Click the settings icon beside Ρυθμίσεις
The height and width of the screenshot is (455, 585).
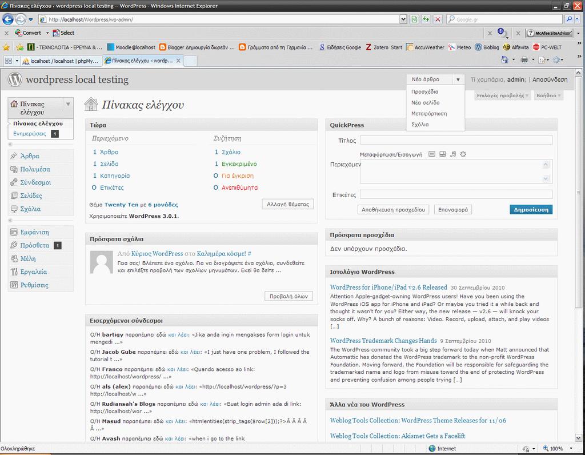pyautogui.click(x=14, y=285)
